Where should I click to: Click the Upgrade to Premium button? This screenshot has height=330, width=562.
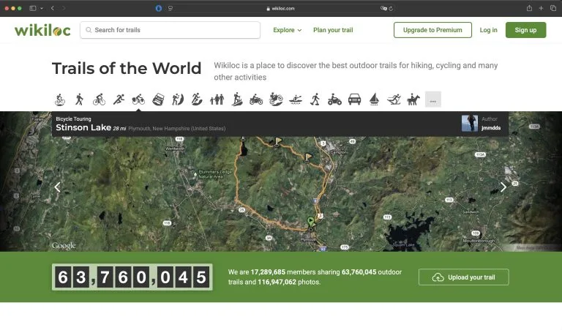click(432, 30)
